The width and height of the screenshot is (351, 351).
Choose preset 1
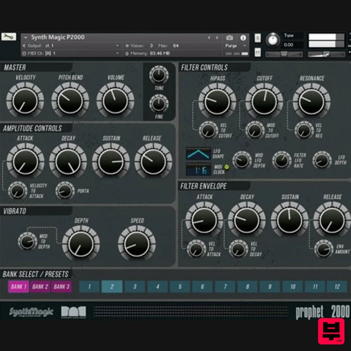click(x=90, y=287)
